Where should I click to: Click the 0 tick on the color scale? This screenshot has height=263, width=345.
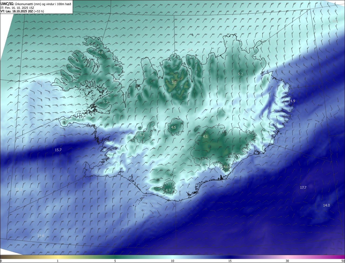[1, 261]
